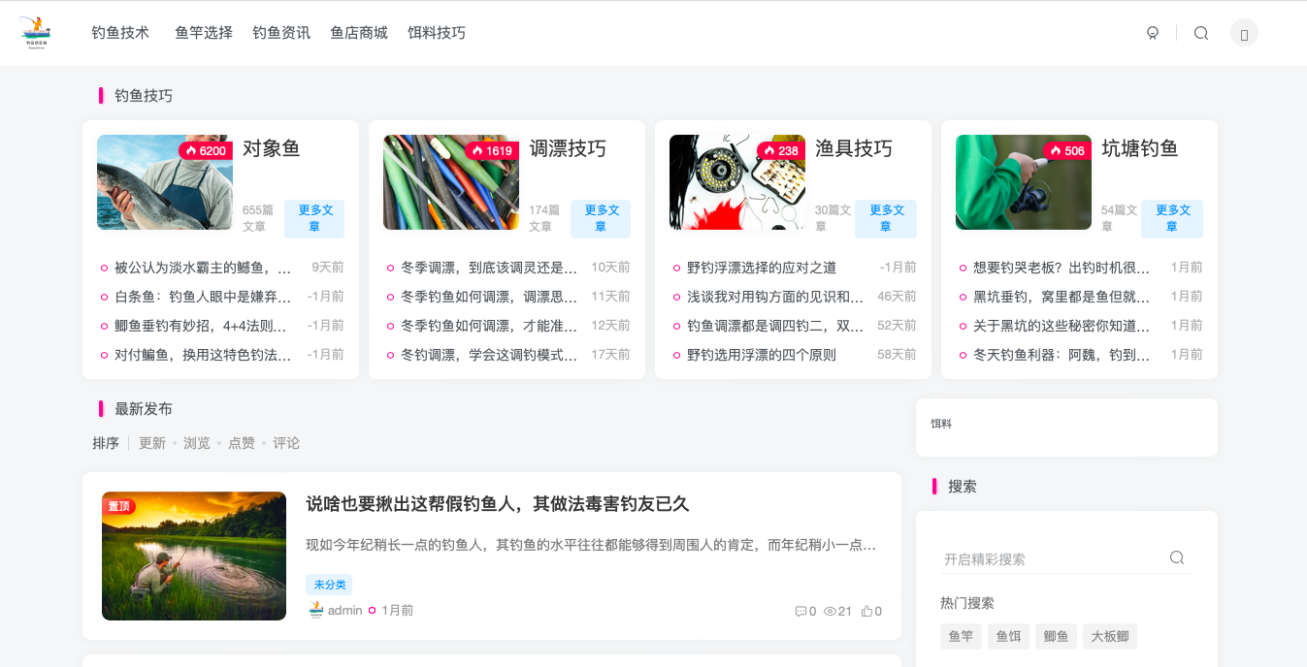Click 更多文章 button in 渔具技巧 card
This screenshot has height=667, width=1307.
coord(886,219)
